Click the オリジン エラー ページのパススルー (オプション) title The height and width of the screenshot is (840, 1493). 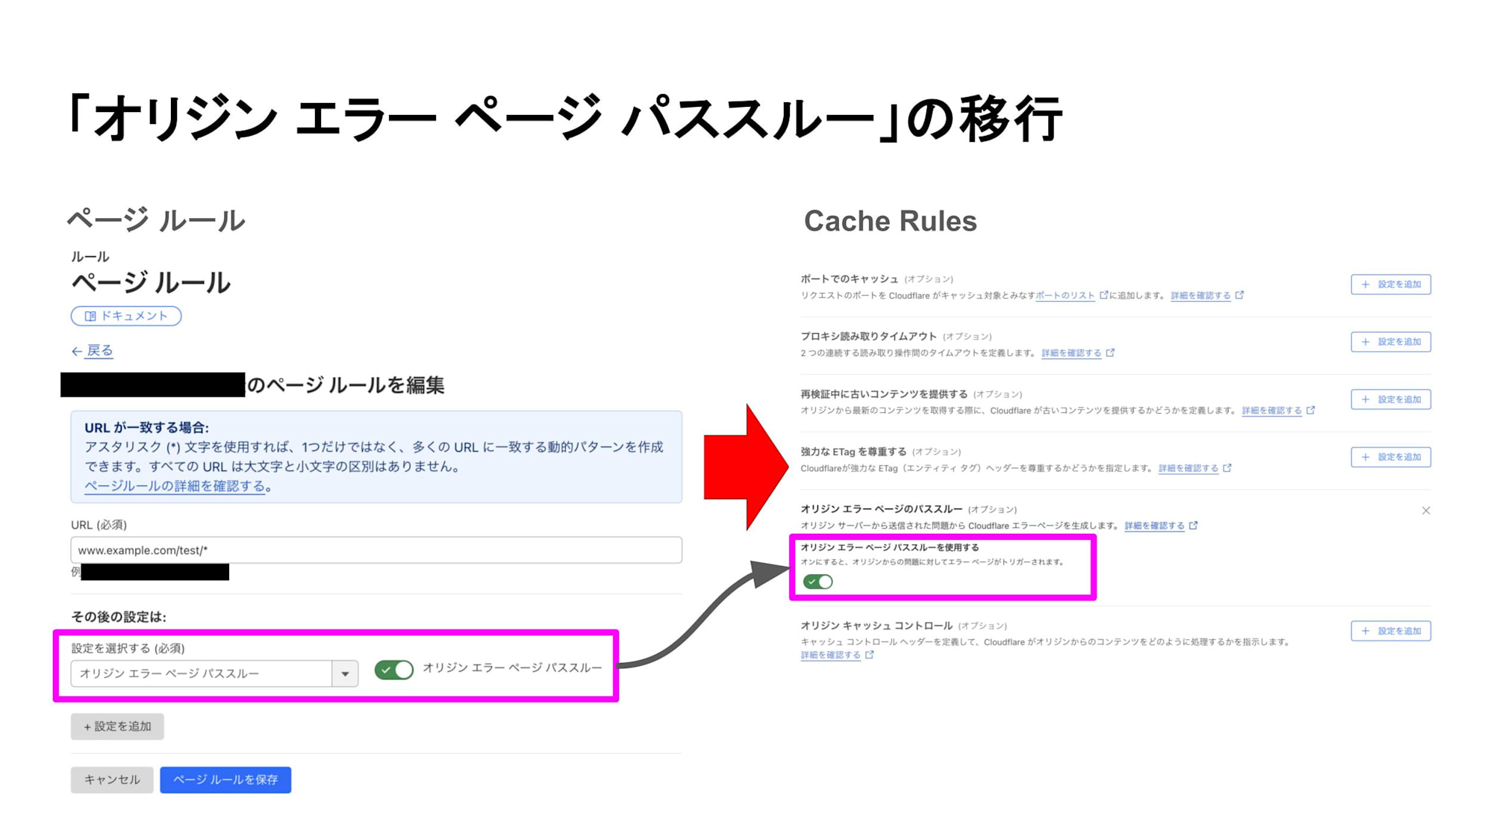pyautogui.click(x=908, y=509)
